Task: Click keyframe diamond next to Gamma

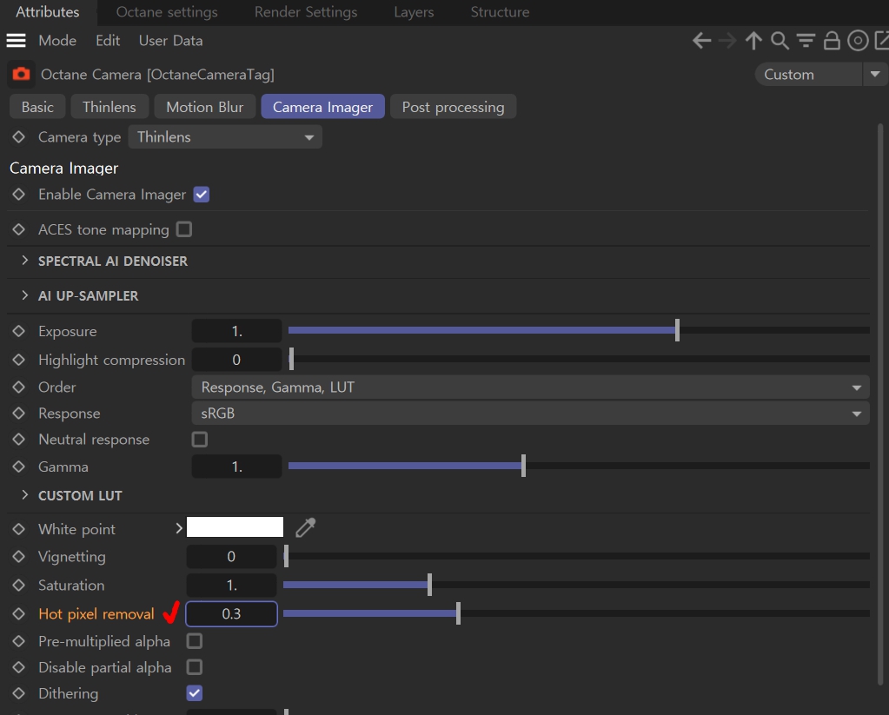Action: point(19,467)
